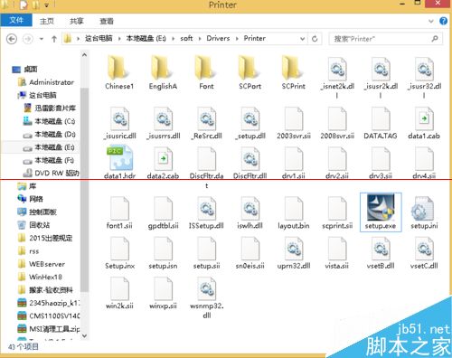The image size is (452, 358).
Task: Select the _isnet2k.dll file
Action: (337, 78)
